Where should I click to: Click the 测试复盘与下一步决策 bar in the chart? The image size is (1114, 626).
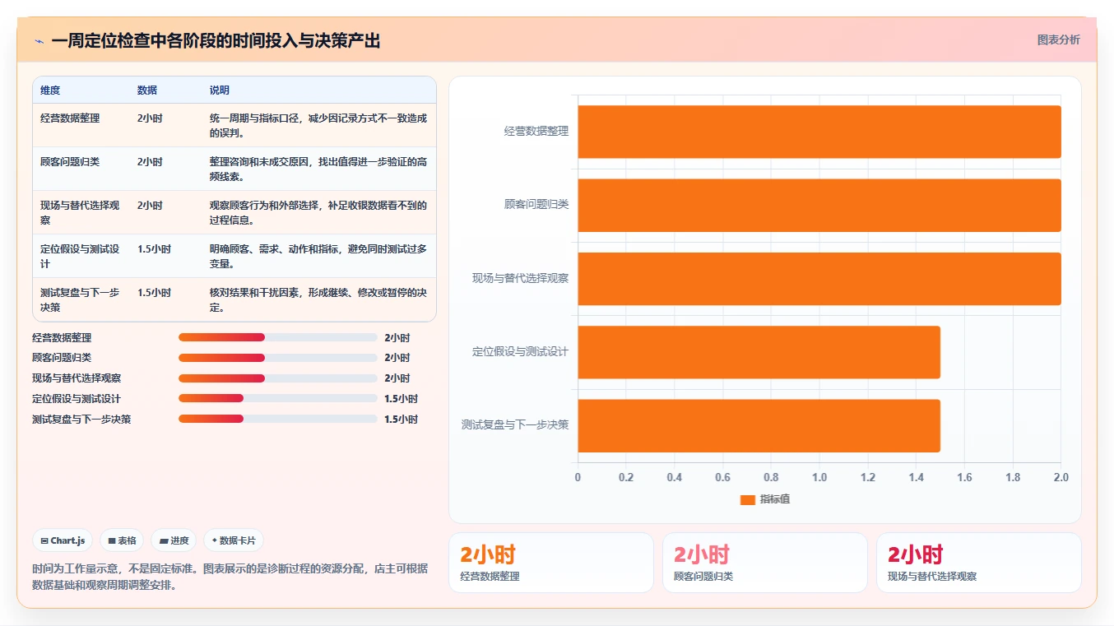pos(759,425)
